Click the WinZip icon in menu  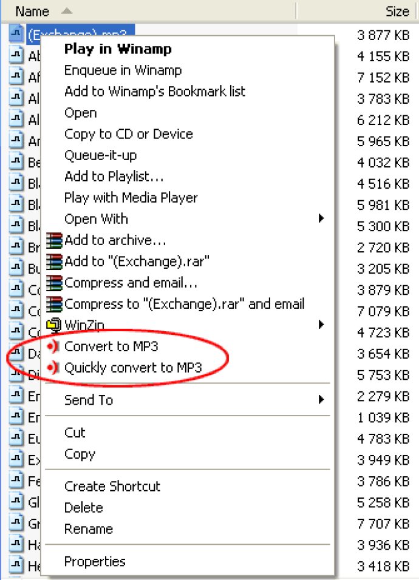coord(54,325)
